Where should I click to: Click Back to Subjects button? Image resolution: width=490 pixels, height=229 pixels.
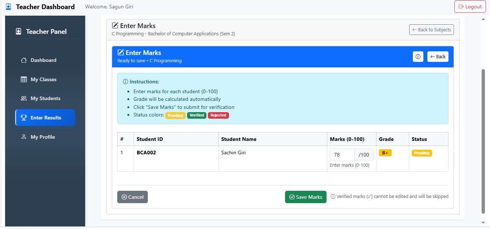point(431,30)
